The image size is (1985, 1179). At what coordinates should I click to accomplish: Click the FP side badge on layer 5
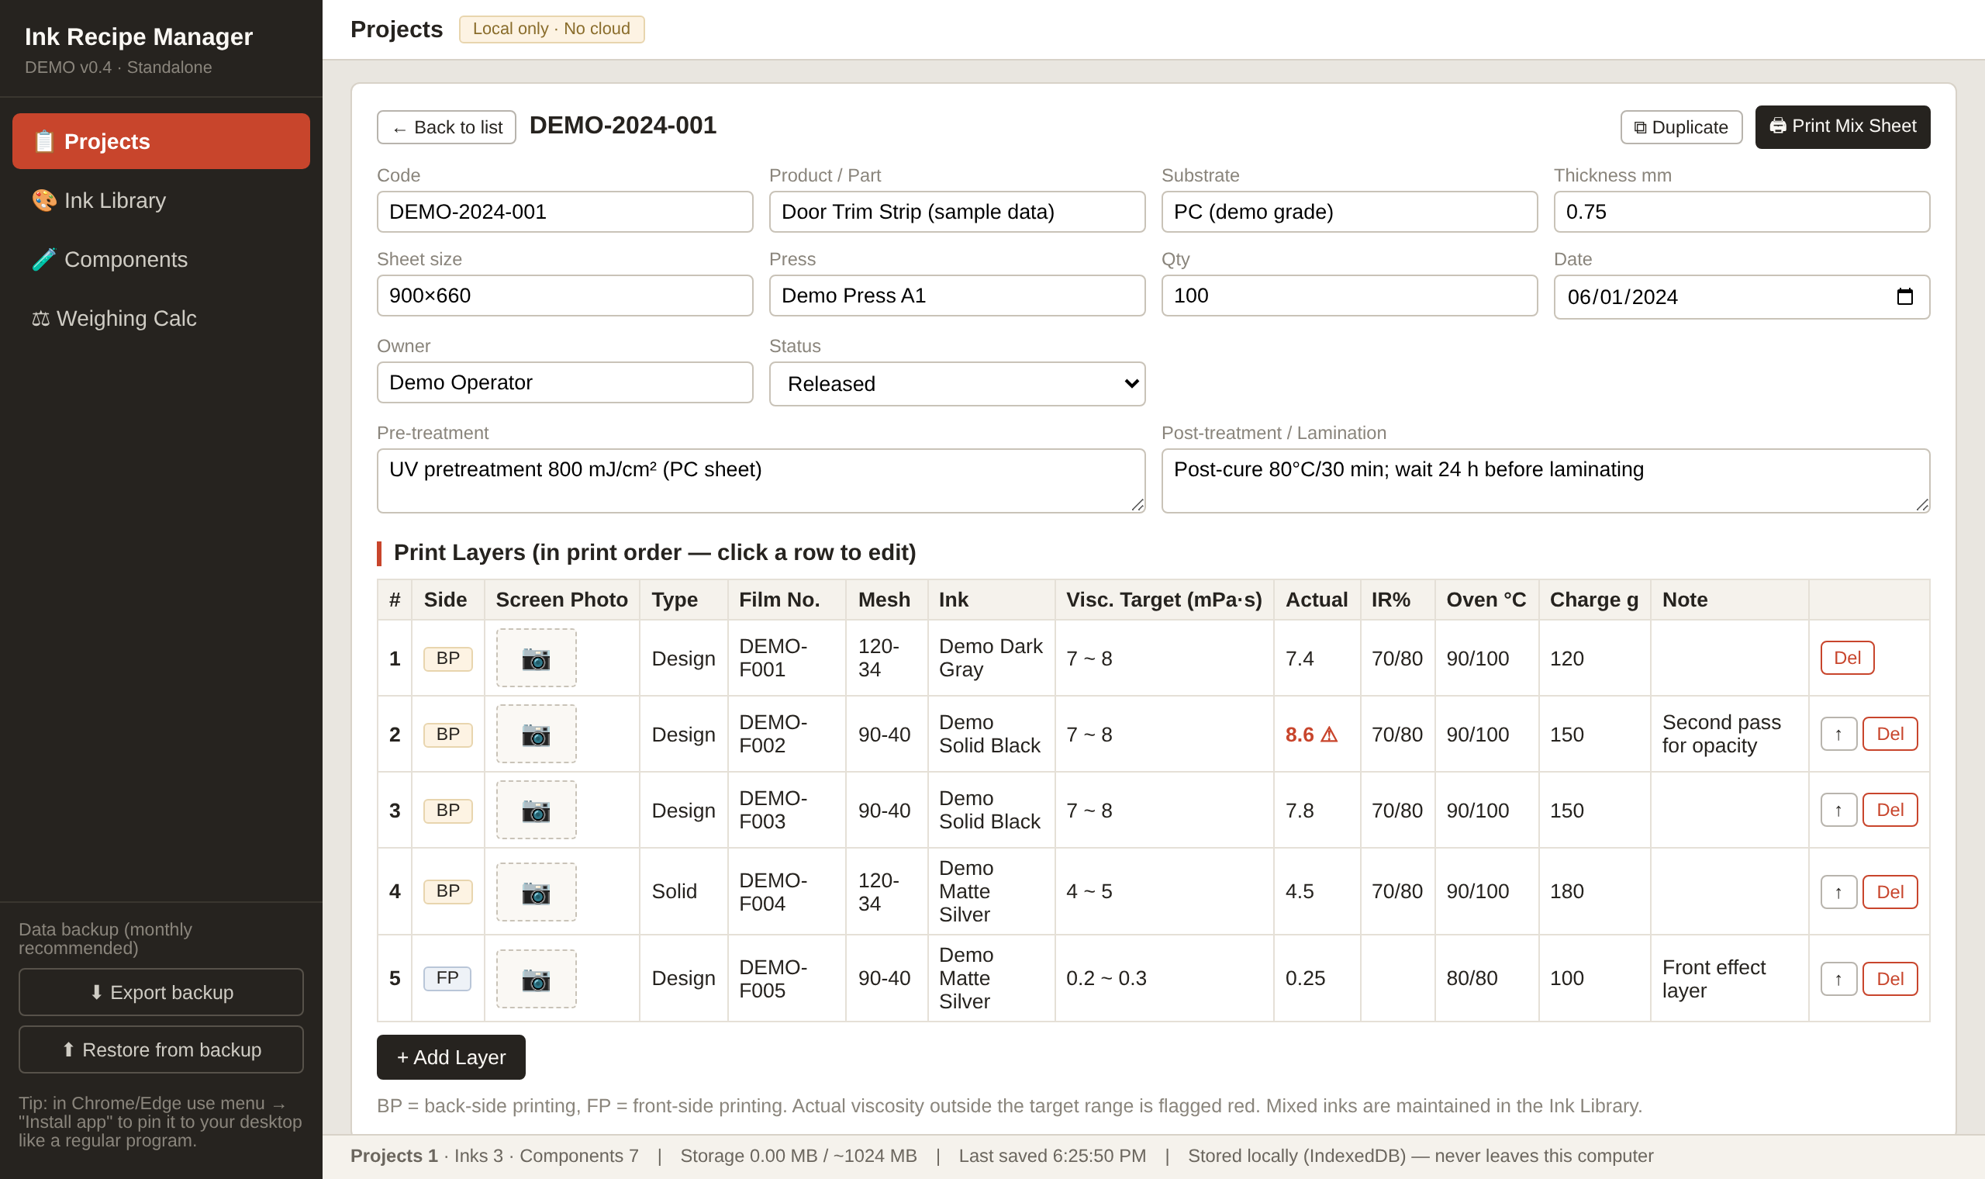(447, 978)
